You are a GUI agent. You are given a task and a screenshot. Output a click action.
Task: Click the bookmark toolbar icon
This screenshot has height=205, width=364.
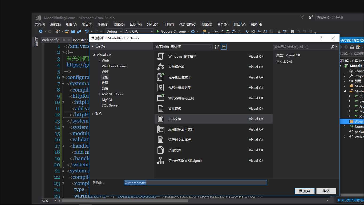click(x=293, y=31)
